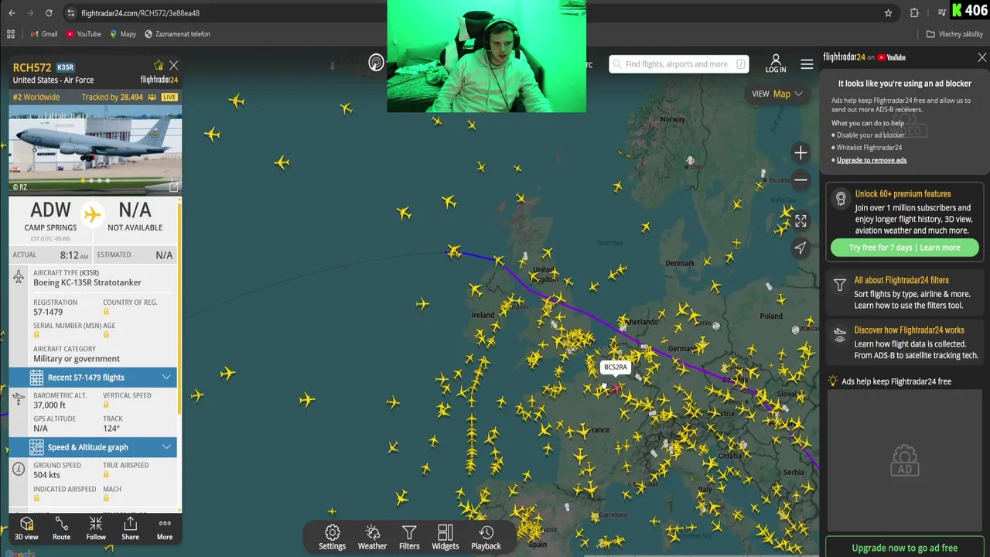Image resolution: width=990 pixels, height=557 pixels.
Task: Follow the RCH572 aircraft
Action: coord(96,529)
